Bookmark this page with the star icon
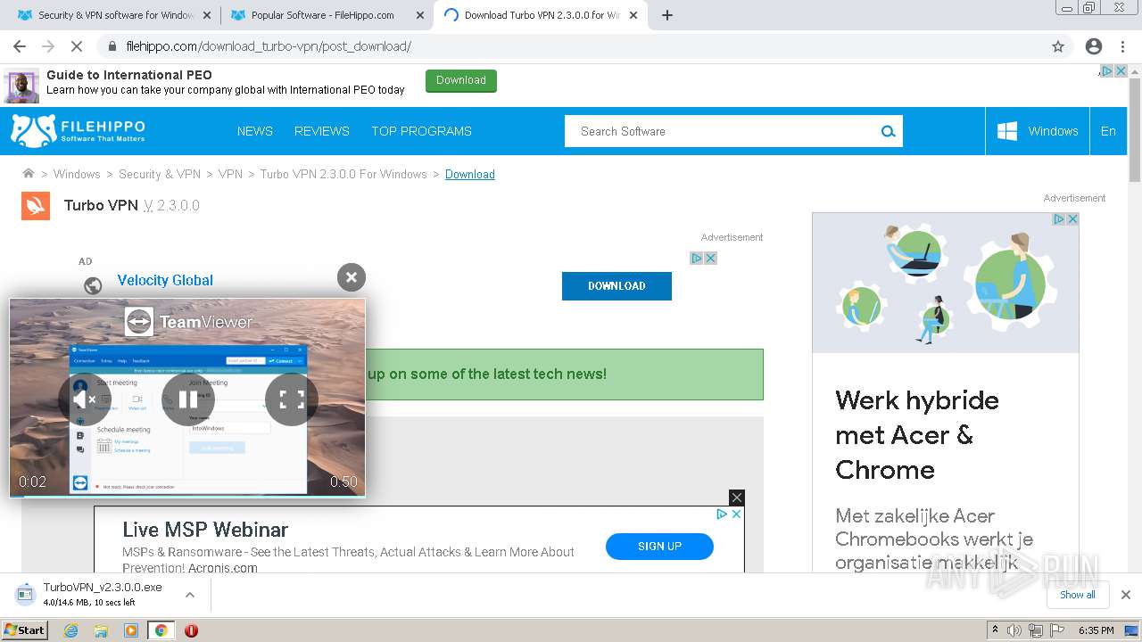1142x642 pixels. click(x=1058, y=46)
